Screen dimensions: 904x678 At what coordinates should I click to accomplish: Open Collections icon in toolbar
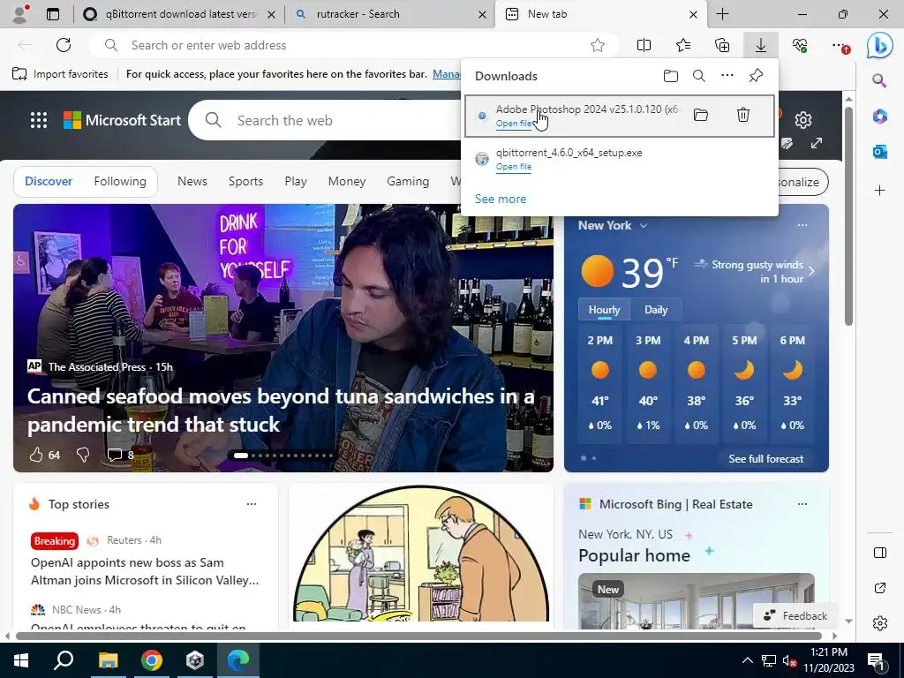[x=722, y=45]
